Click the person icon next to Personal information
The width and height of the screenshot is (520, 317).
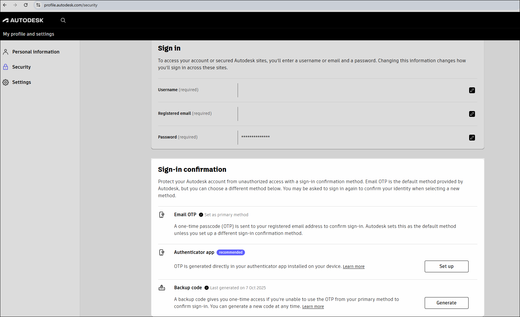(x=6, y=52)
